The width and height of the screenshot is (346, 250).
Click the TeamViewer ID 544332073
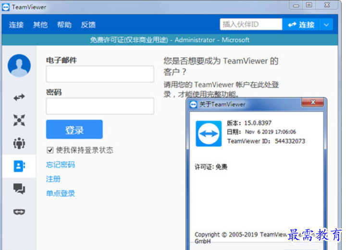tap(290, 141)
